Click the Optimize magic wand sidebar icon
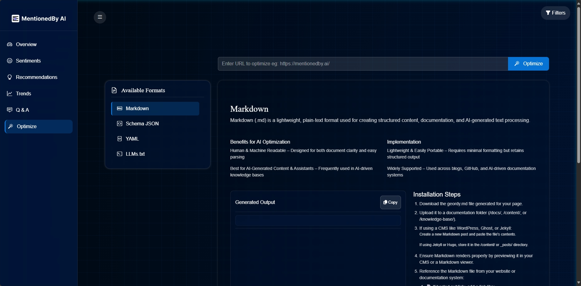The width and height of the screenshot is (581, 286). coord(11,126)
